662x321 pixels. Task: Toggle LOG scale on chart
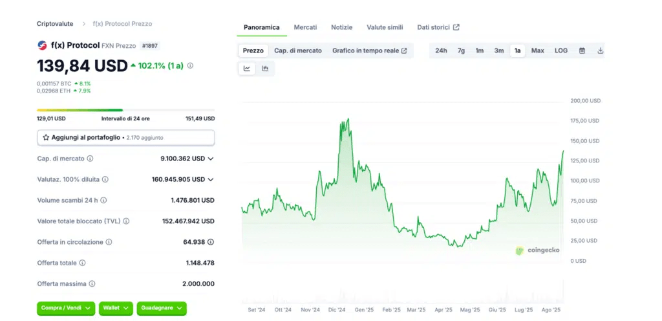561,50
